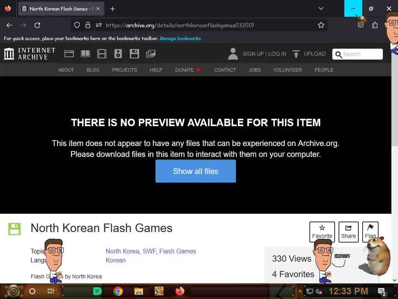Viewport: 398px width, 299px height.
Task: Open the BLOG menu item
Action: tap(93, 70)
